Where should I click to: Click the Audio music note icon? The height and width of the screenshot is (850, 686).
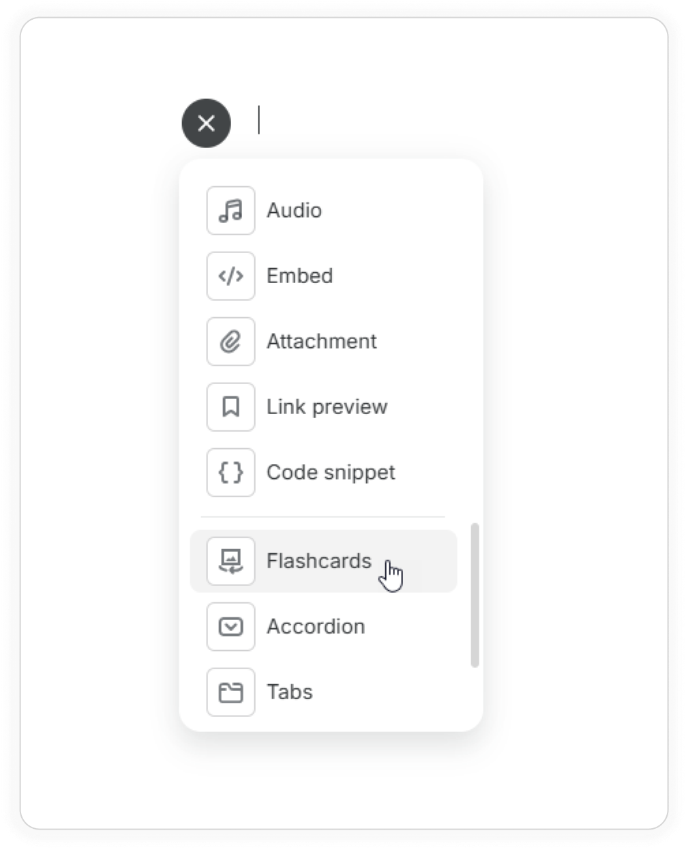click(230, 210)
